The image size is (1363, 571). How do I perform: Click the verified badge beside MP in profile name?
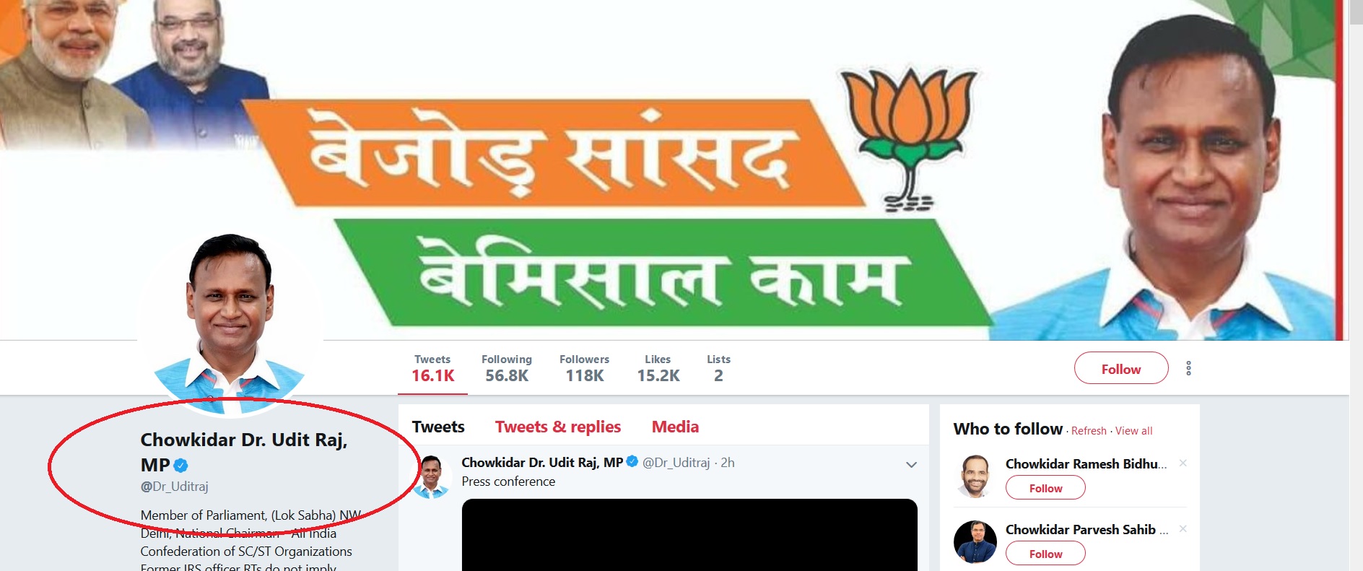pyautogui.click(x=181, y=466)
